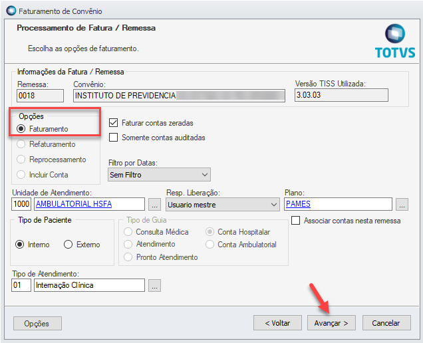Open the Filtro por Datas dropdown
This screenshot has height=343, width=423.
pyautogui.click(x=159, y=175)
